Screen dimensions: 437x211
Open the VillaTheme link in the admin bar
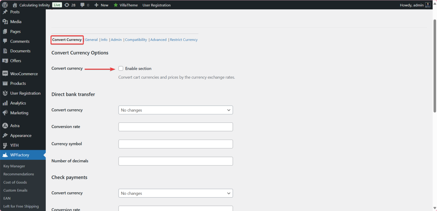128,5
